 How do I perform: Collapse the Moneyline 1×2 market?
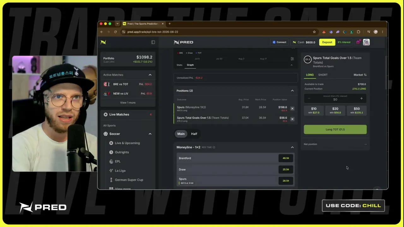click(292, 147)
